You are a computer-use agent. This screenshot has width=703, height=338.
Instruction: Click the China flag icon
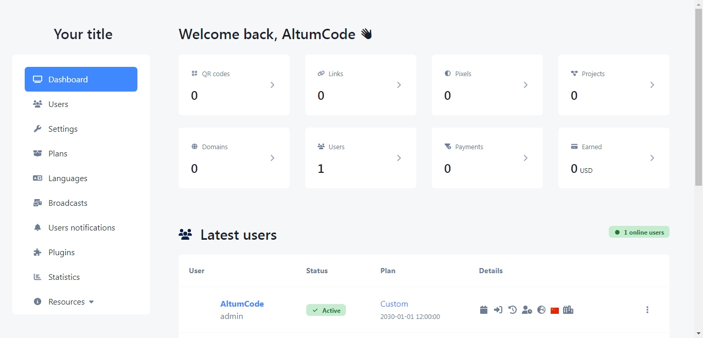[554, 310]
